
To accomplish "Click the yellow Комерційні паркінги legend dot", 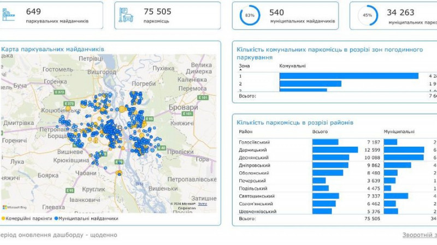I will 3,219.
